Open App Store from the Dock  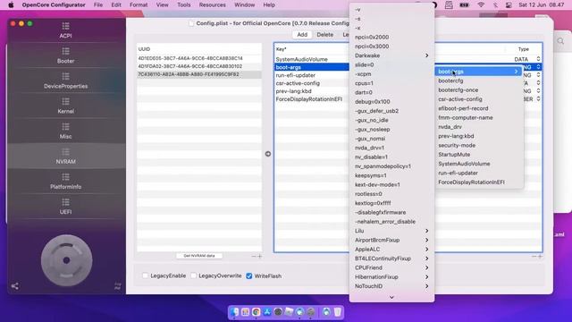point(267,312)
